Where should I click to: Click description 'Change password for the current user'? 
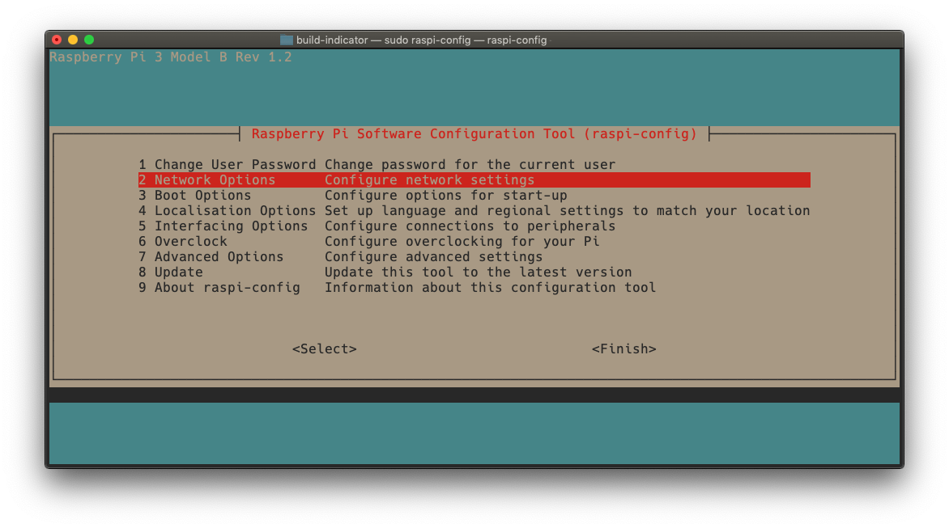point(470,164)
